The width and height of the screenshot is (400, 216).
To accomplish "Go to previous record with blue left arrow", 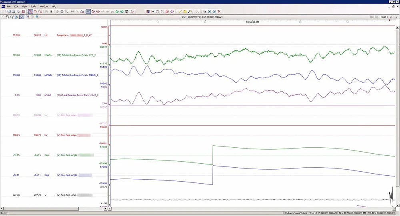I will click(x=210, y=12).
